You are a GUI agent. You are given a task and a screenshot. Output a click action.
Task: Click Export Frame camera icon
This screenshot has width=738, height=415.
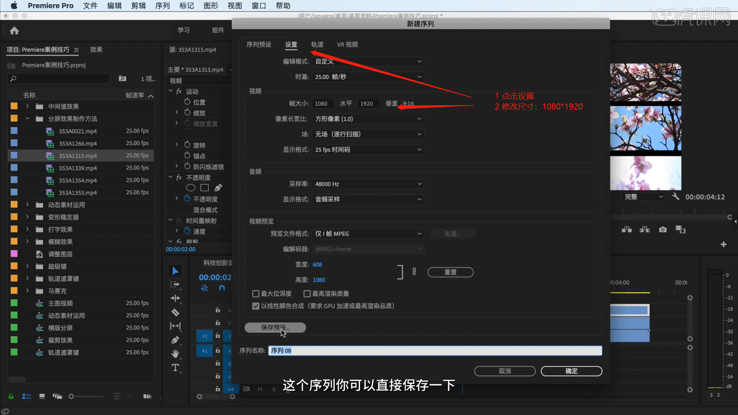pyautogui.click(x=663, y=229)
